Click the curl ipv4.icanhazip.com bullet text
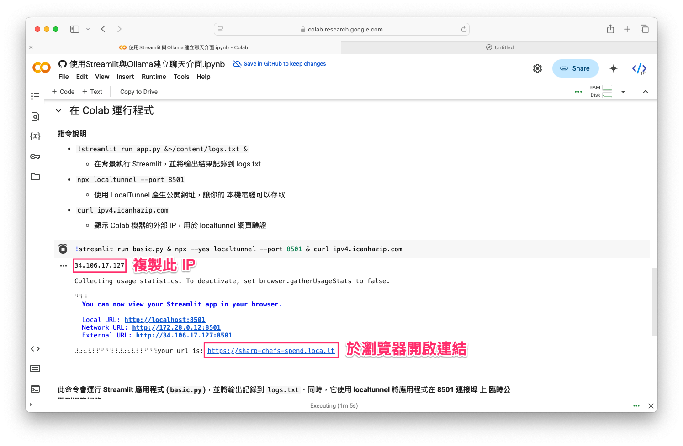683x446 pixels. click(x=122, y=210)
